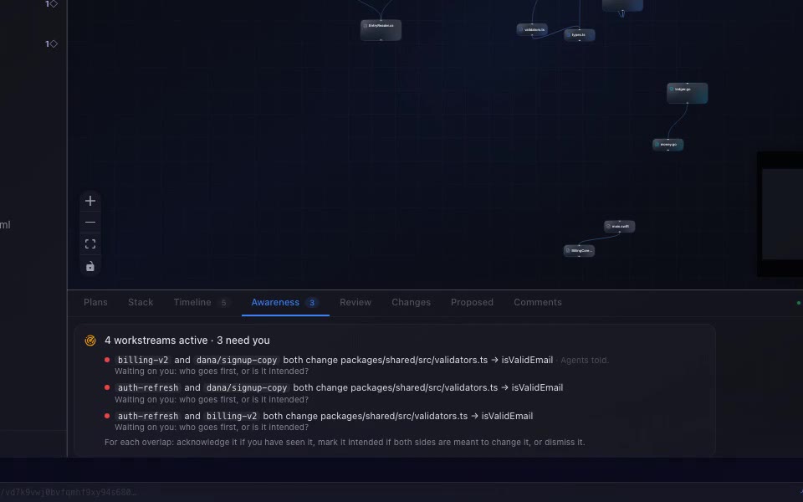
Task: Click the minimap preview at right edge
Action: pos(780,214)
